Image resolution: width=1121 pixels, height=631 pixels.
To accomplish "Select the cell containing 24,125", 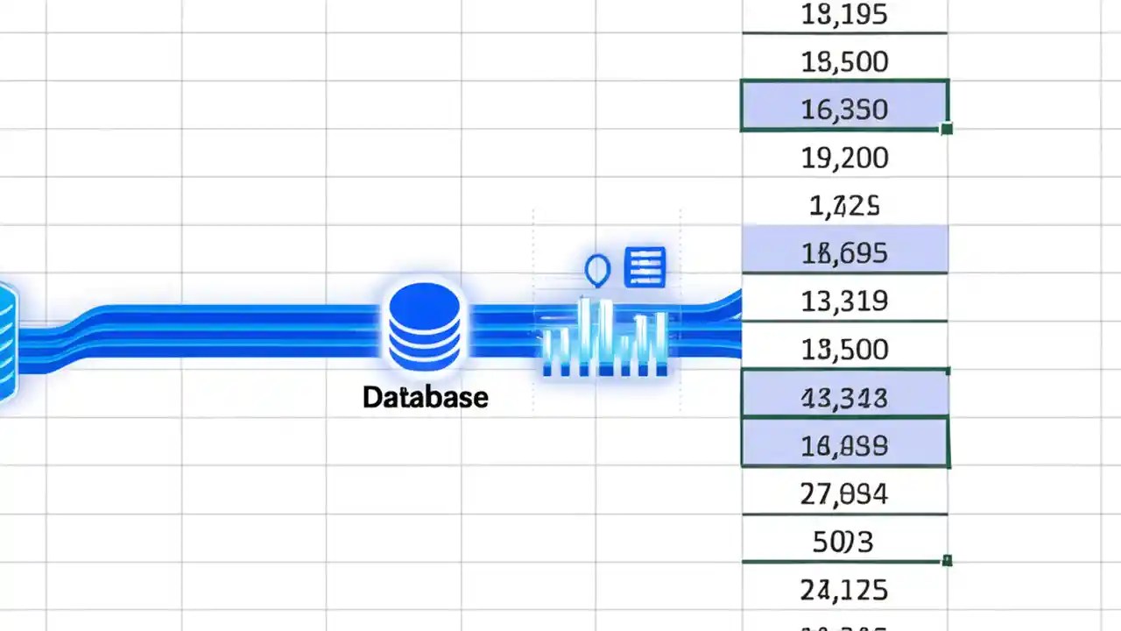I will click(x=843, y=589).
